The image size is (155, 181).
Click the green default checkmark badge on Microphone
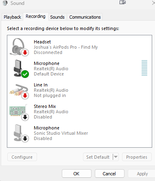(x=25, y=74)
